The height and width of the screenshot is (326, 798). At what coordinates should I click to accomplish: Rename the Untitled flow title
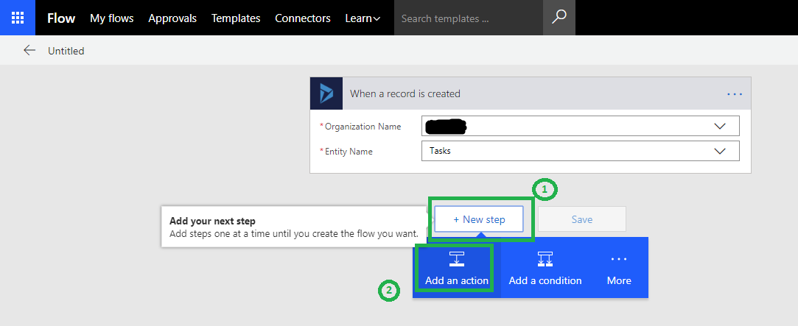pos(66,51)
